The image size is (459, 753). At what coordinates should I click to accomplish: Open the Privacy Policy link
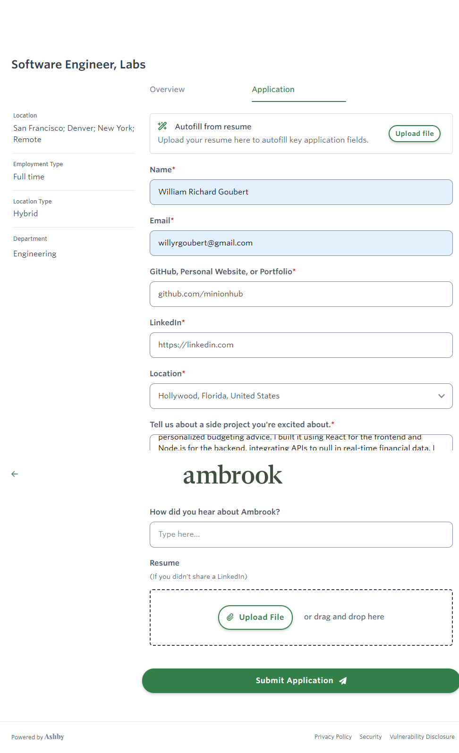pyautogui.click(x=333, y=736)
